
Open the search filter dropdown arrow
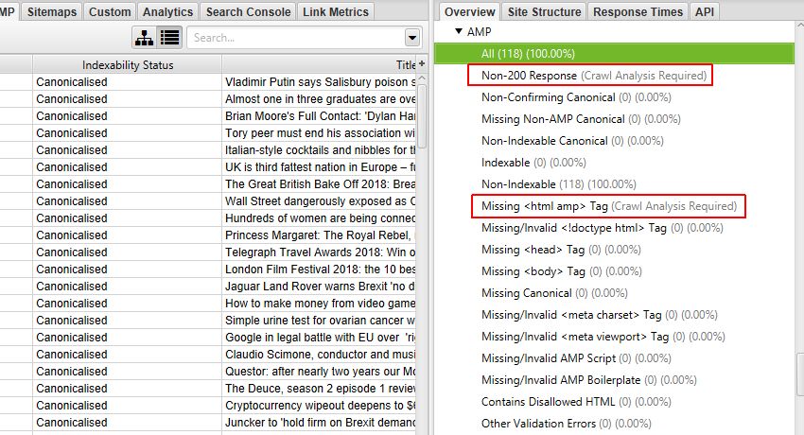412,38
